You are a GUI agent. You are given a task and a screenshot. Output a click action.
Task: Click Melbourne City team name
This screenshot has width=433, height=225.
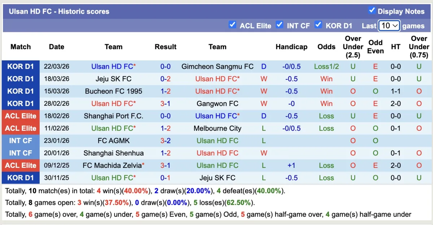[217, 128]
